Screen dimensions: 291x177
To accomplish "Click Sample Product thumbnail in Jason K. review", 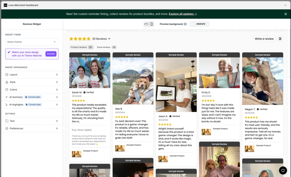I will click(163, 159).
